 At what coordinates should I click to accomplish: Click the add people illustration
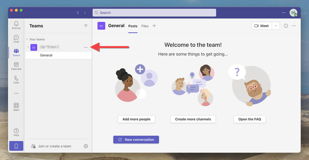click(x=136, y=84)
